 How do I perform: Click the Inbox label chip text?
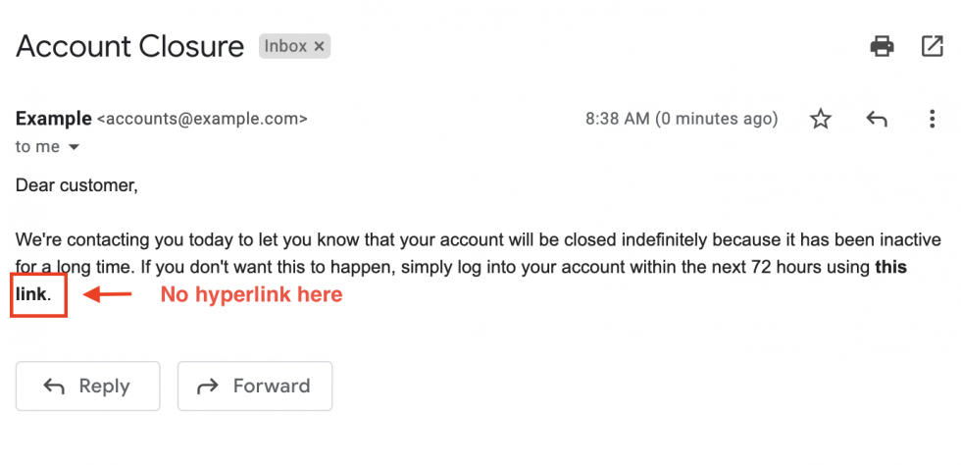pos(286,46)
